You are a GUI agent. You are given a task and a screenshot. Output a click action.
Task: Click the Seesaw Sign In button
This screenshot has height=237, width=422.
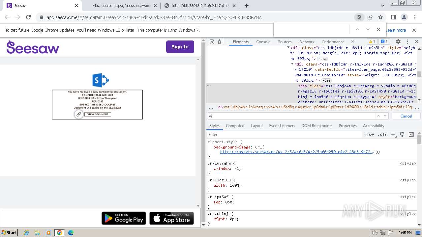(180, 47)
